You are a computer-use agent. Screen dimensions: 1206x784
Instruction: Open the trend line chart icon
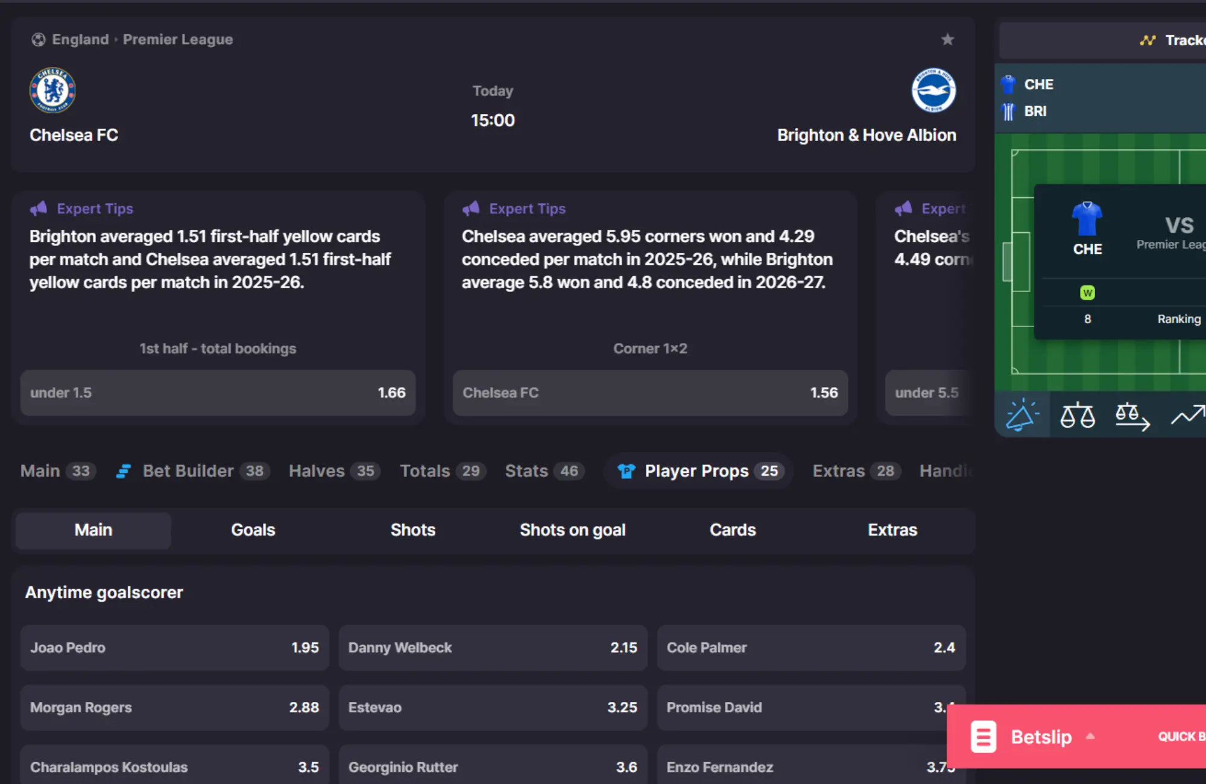pos(1188,415)
